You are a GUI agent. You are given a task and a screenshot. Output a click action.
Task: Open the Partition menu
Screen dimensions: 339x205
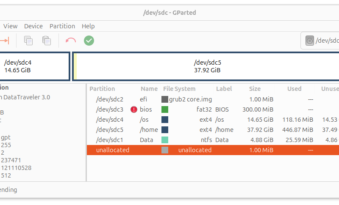coord(62,26)
